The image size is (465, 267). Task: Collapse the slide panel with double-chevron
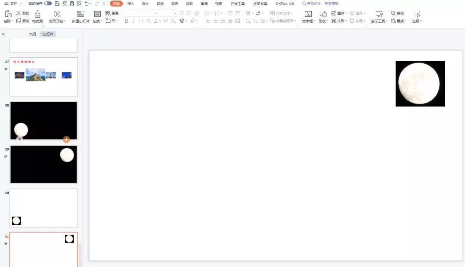(3, 34)
